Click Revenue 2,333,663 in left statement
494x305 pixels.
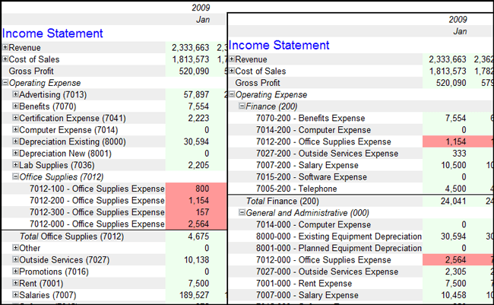190,48
